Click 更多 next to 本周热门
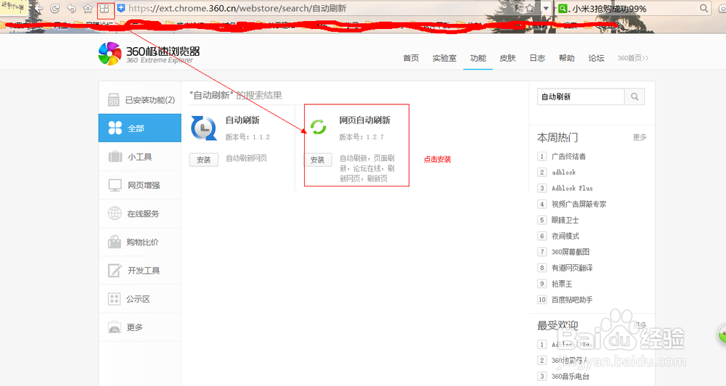 (640, 137)
